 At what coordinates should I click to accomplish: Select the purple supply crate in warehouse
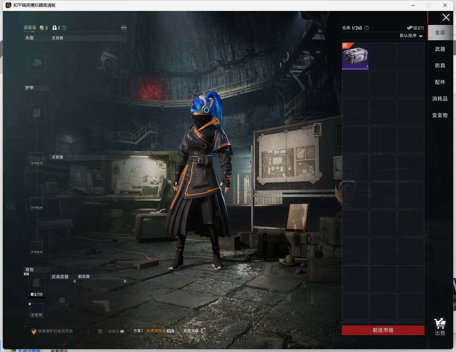coord(355,56)
